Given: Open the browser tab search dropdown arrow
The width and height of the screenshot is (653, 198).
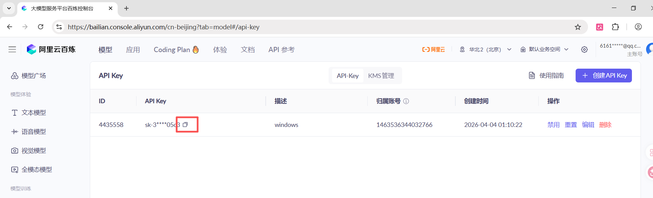Looking at the screenshot, I should click(9, 8).
